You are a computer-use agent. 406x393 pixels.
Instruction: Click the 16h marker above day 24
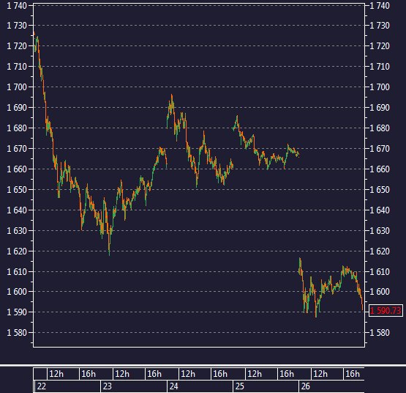pyautogui.click(x=220, y=374)
